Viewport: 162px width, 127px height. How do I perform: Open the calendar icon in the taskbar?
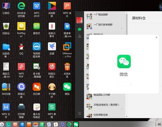[x=56, y=124]
